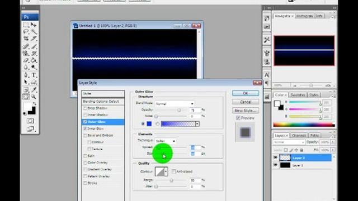Hide Layer 1 with eye icon

(275, 165)
